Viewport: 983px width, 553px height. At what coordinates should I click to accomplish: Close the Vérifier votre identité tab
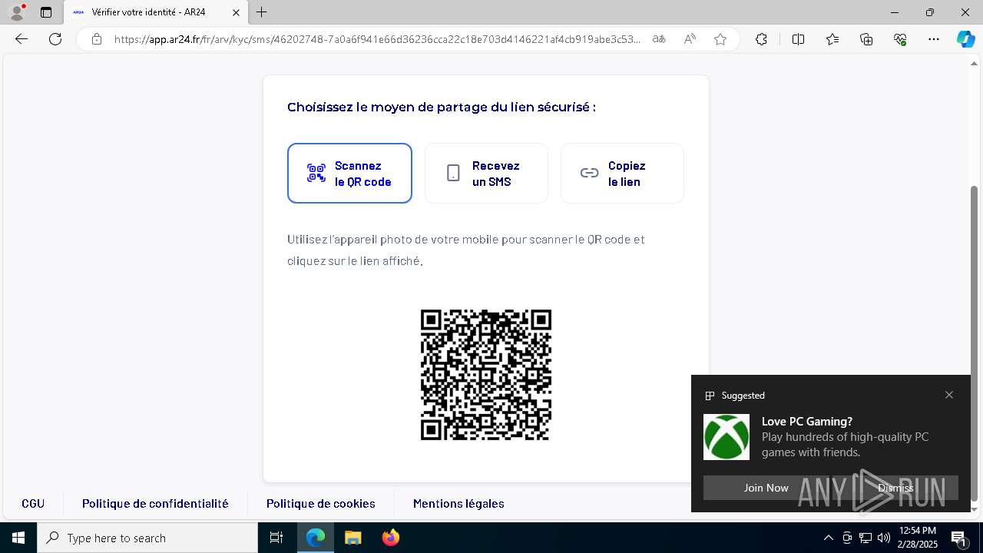pos(236,12)
